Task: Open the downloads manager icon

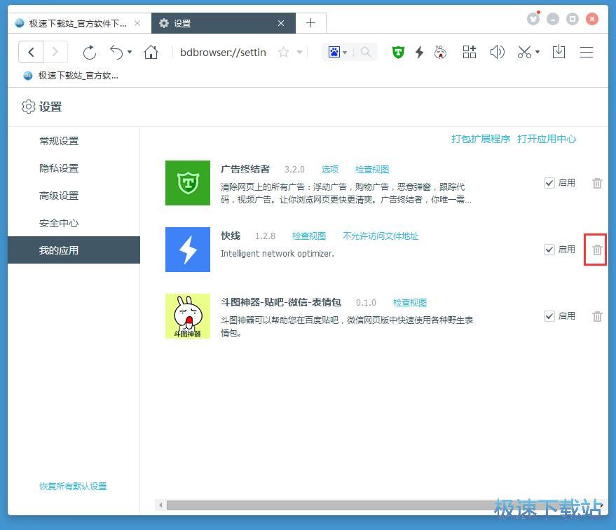Action: 559,52
